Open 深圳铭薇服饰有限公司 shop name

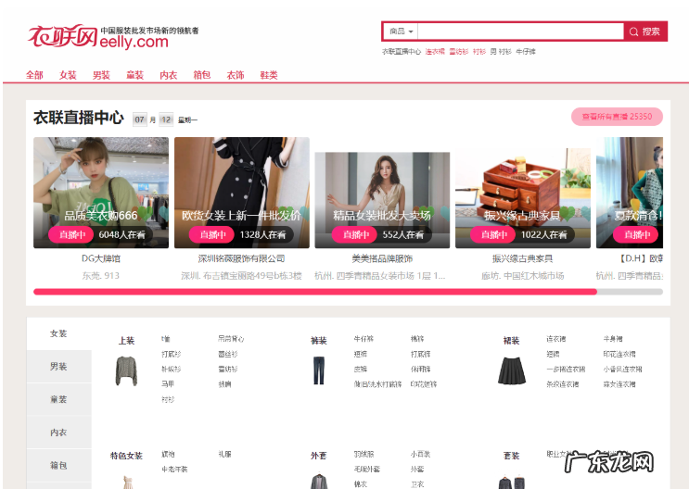(242, 258)
